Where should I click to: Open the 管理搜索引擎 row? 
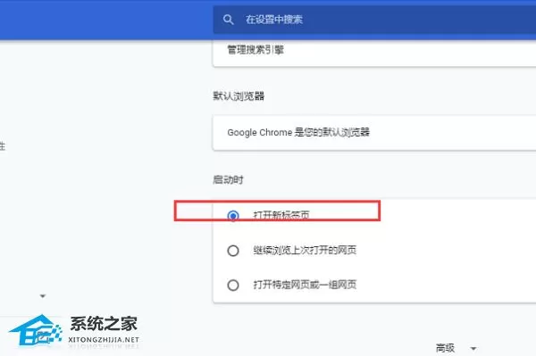pos(374,53)
